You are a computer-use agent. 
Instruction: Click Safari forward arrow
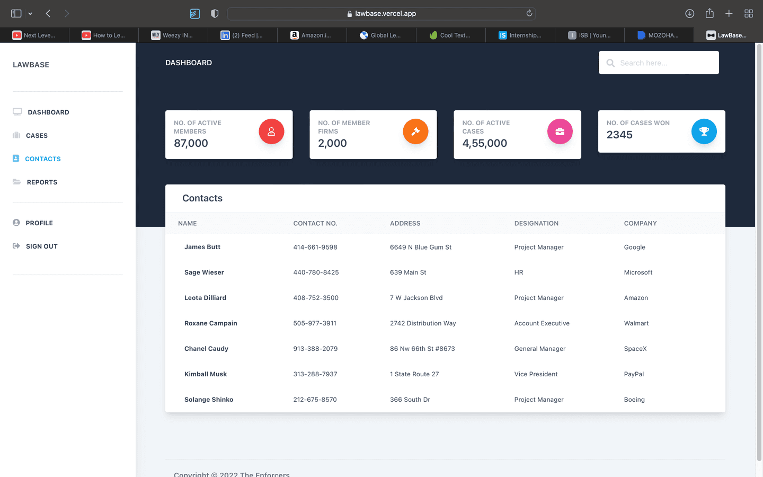click(67, 13)
